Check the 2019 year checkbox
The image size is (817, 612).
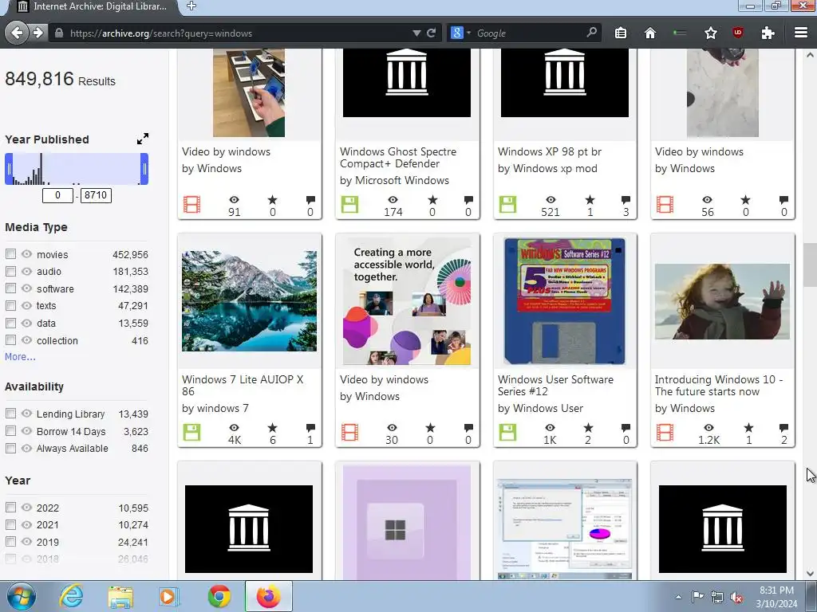pyautogui.click(x=10, y=542)
